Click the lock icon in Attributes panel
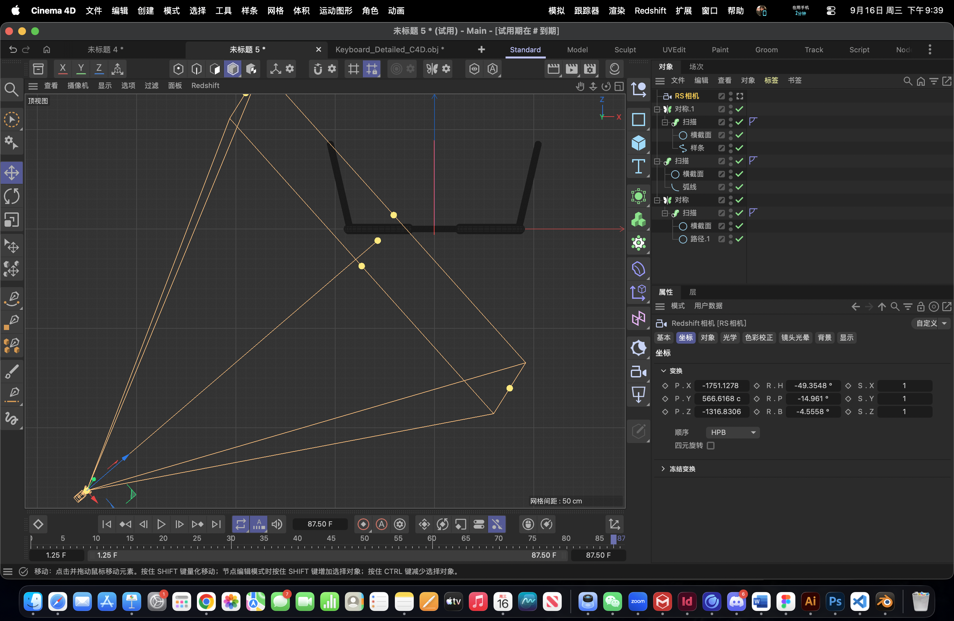The width and height of the screenshot is (954, 621). coord(921,307)
